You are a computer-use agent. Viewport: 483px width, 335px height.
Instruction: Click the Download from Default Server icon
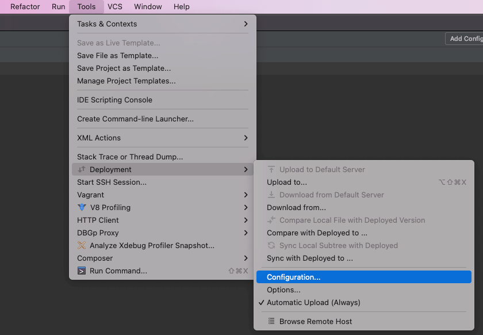(x=271, y=195)
